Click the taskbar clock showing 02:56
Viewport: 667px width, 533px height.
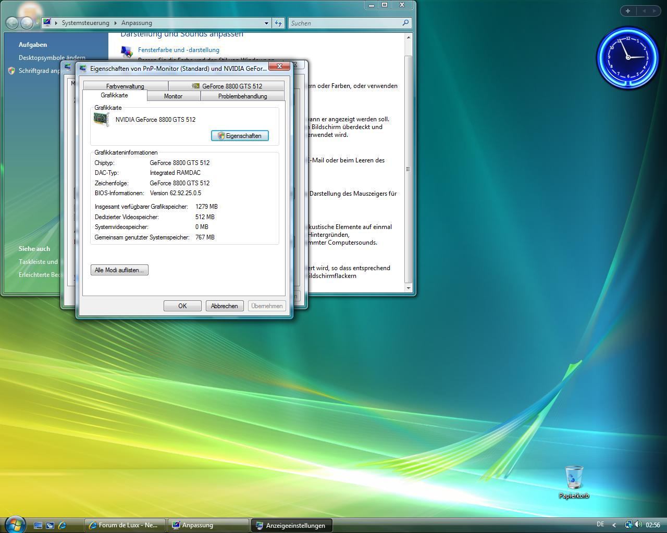point(653,525)
